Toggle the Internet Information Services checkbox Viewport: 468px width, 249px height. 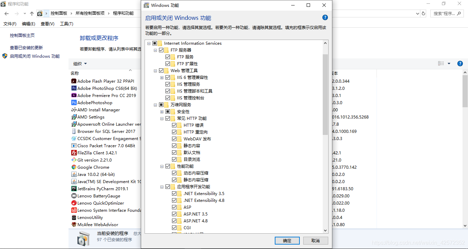click(x=155, y=43)
